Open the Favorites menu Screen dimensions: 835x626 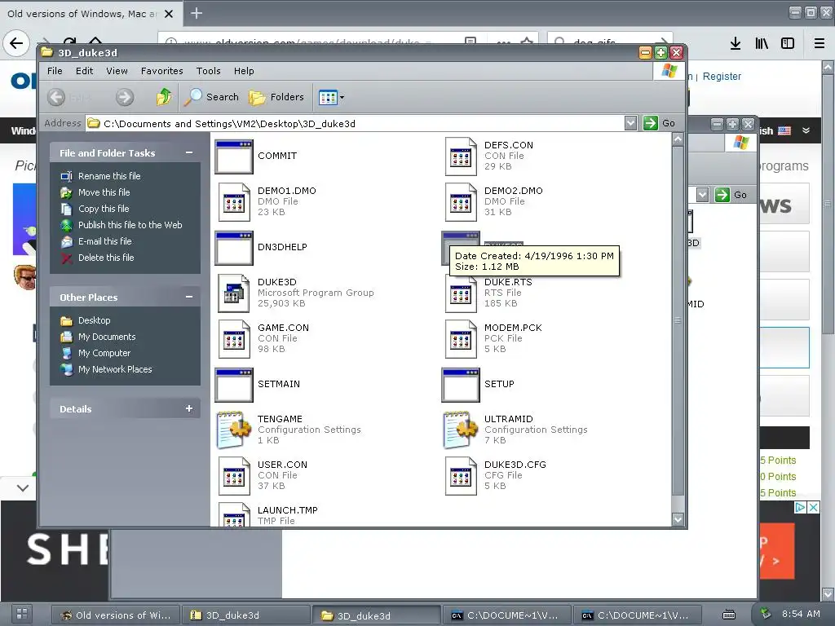162,71
